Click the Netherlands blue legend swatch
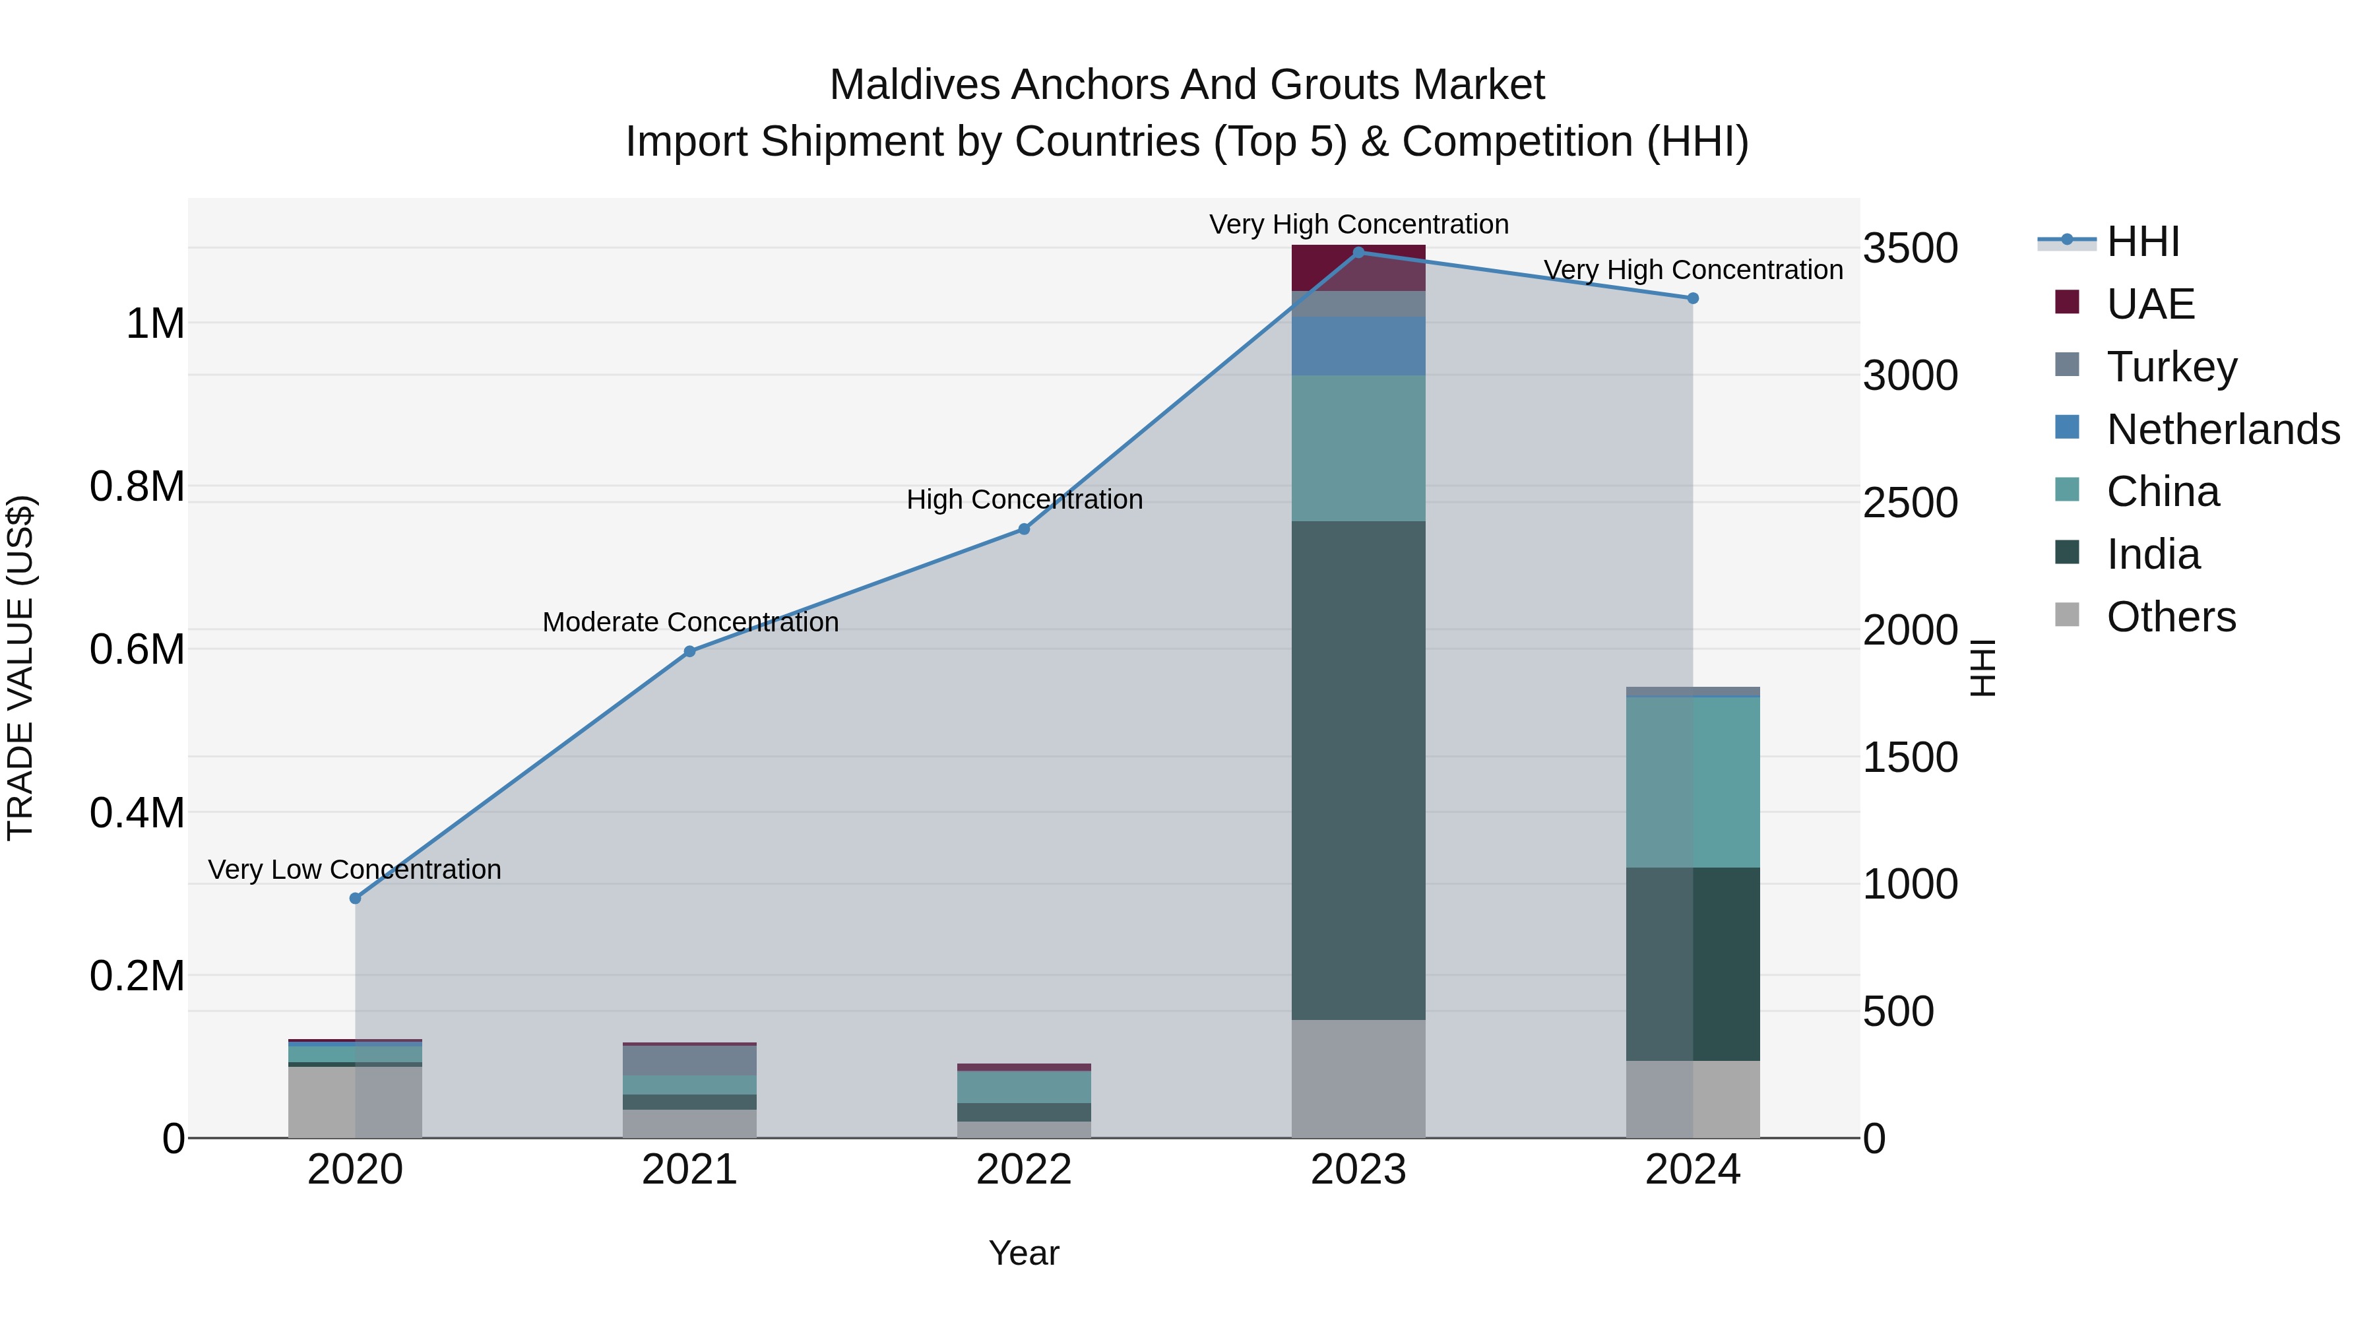This screenshot has height=1336, width=2375. (x=2067, y=427)
